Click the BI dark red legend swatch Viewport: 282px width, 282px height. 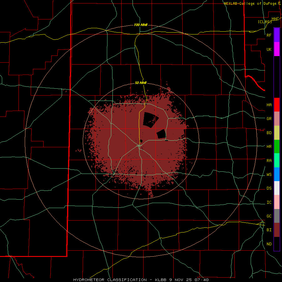pyautogui.click(x=277, y=230)
